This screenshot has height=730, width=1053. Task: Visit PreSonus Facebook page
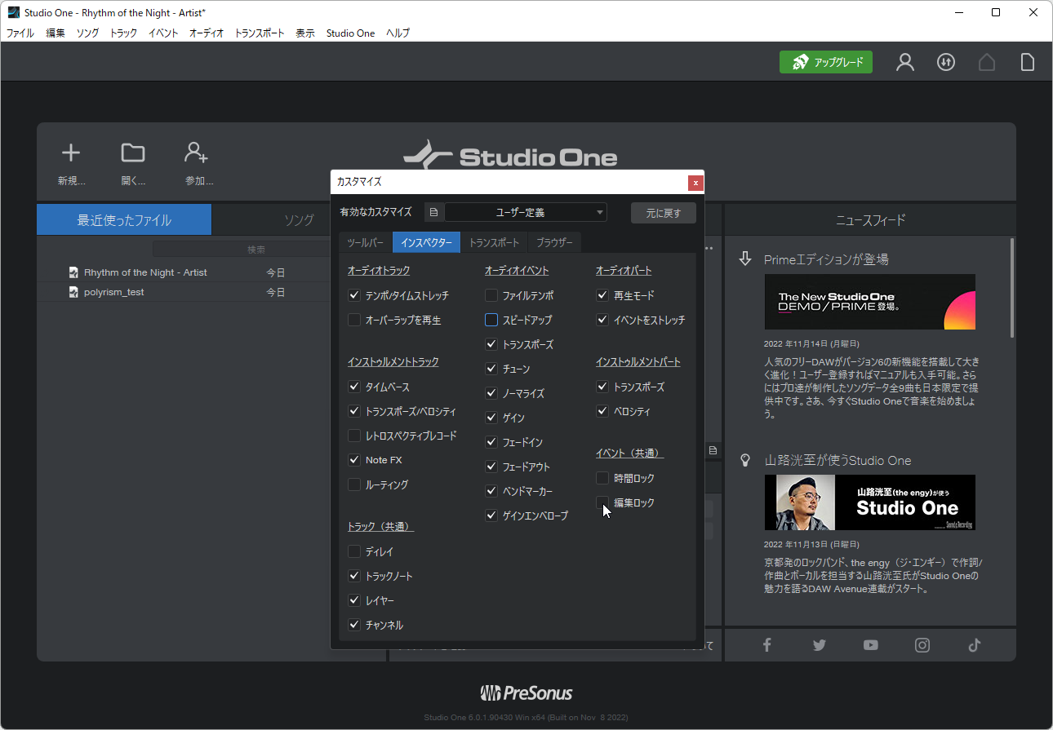point(766,644)
